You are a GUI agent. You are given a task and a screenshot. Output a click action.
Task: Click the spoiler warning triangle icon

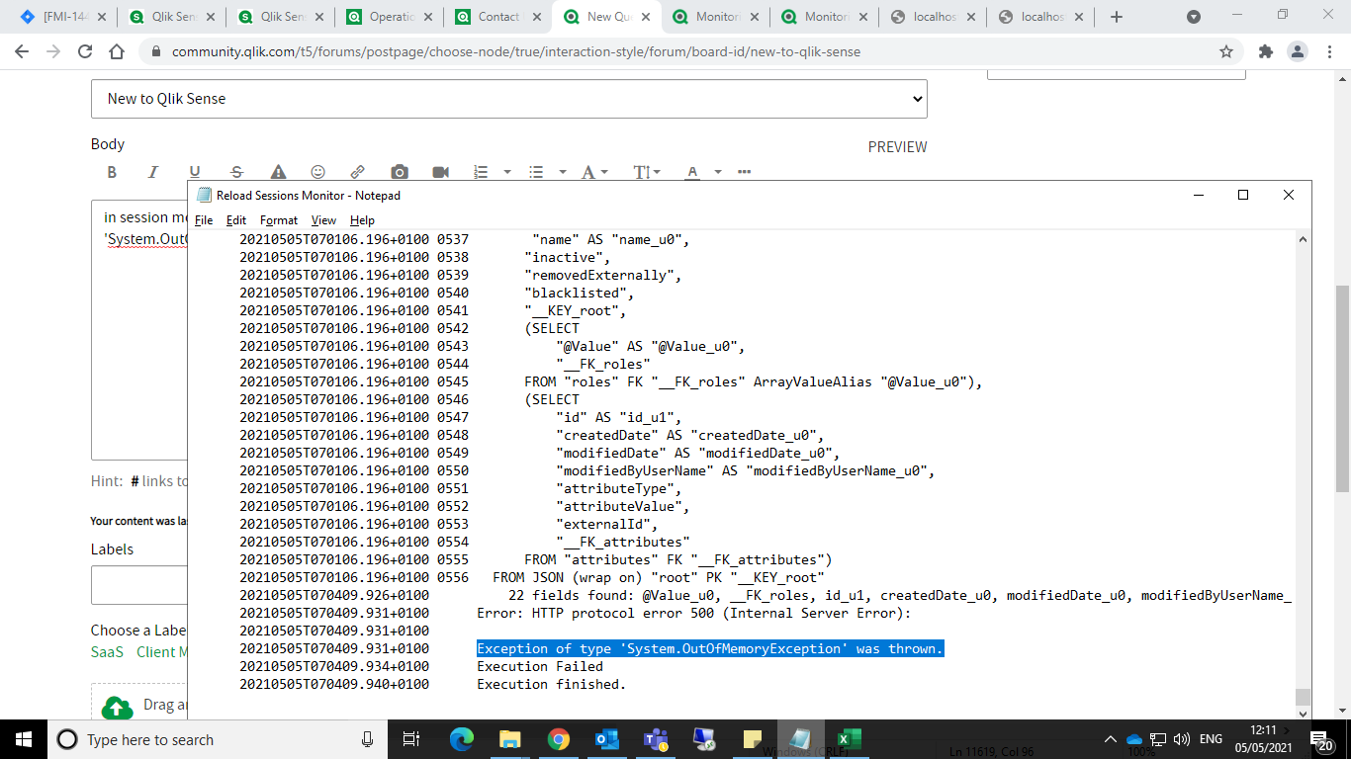278,172
